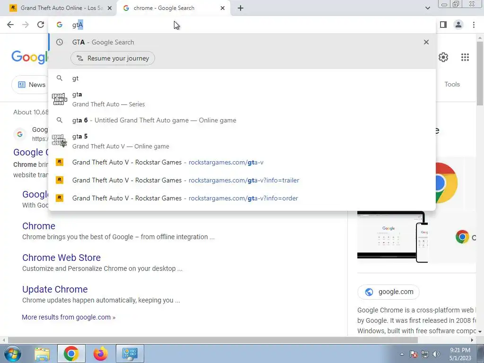Switch to Grand Theft Auto Online tab

tap(58, 8)
